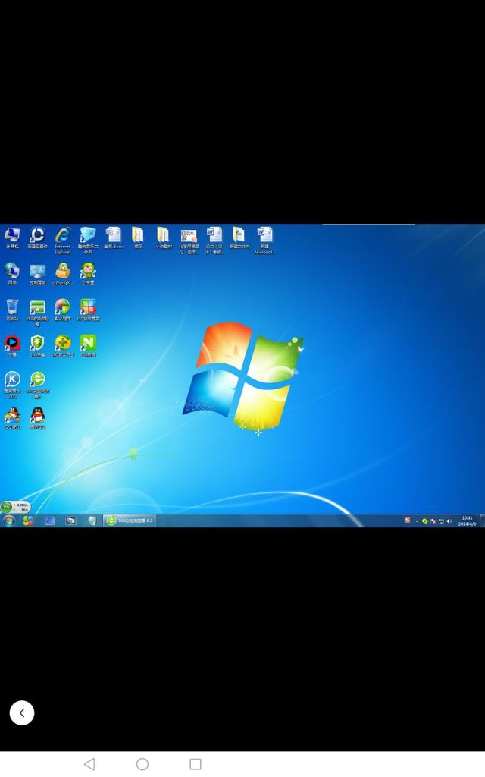This screenshot has width=485, height=777.
Task: Open the blue K music player shortcut
Action: (x=12, y=379)
